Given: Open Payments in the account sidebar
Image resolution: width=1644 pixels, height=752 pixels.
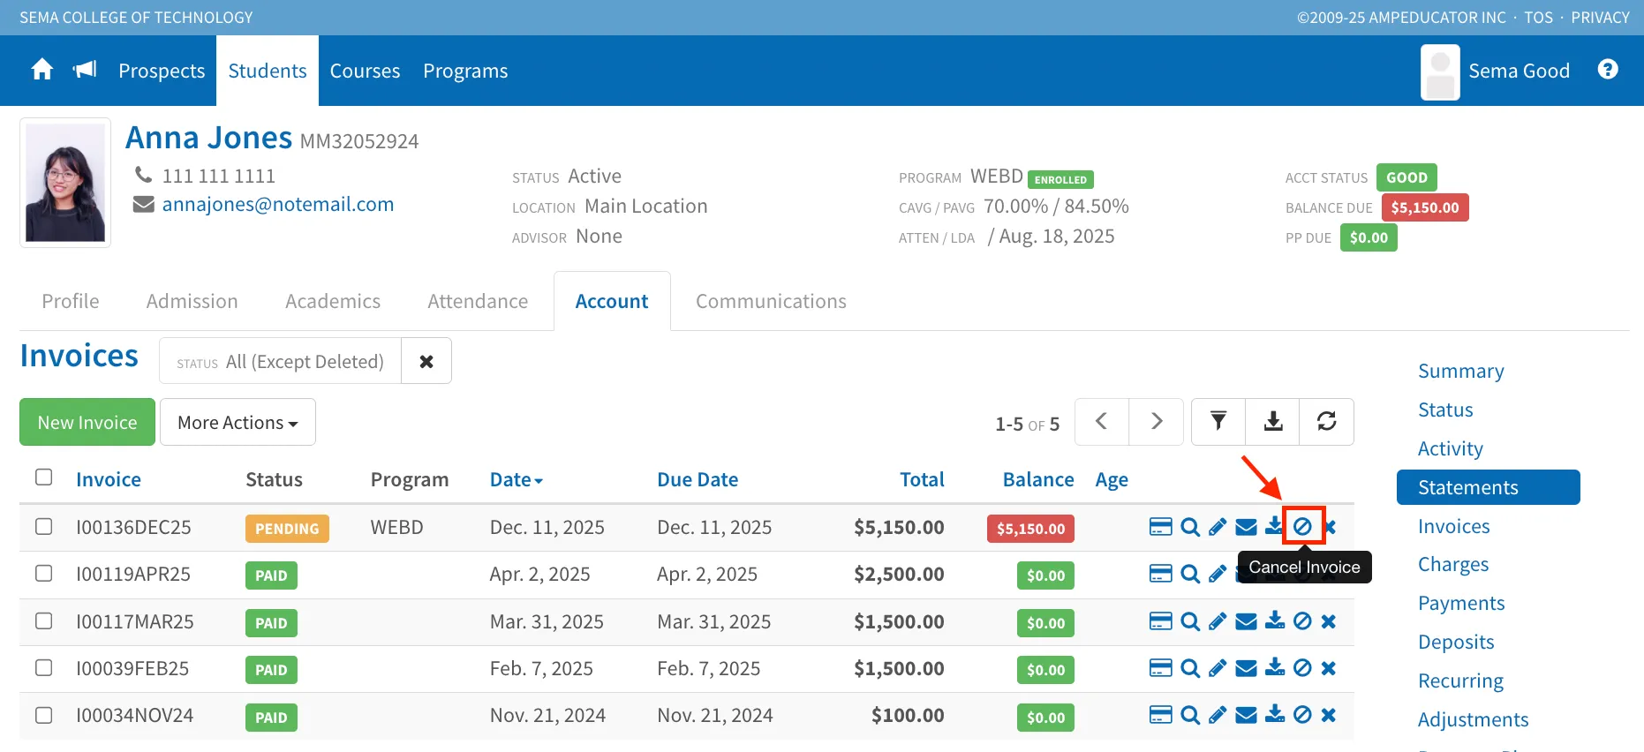Looking at the screenshot, I should click(1461, 603).
